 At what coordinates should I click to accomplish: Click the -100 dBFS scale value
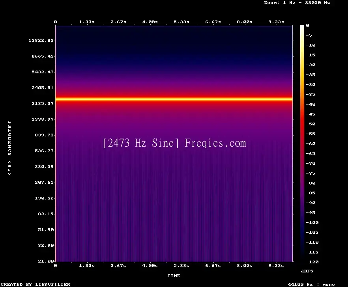[x=312, y=222]
